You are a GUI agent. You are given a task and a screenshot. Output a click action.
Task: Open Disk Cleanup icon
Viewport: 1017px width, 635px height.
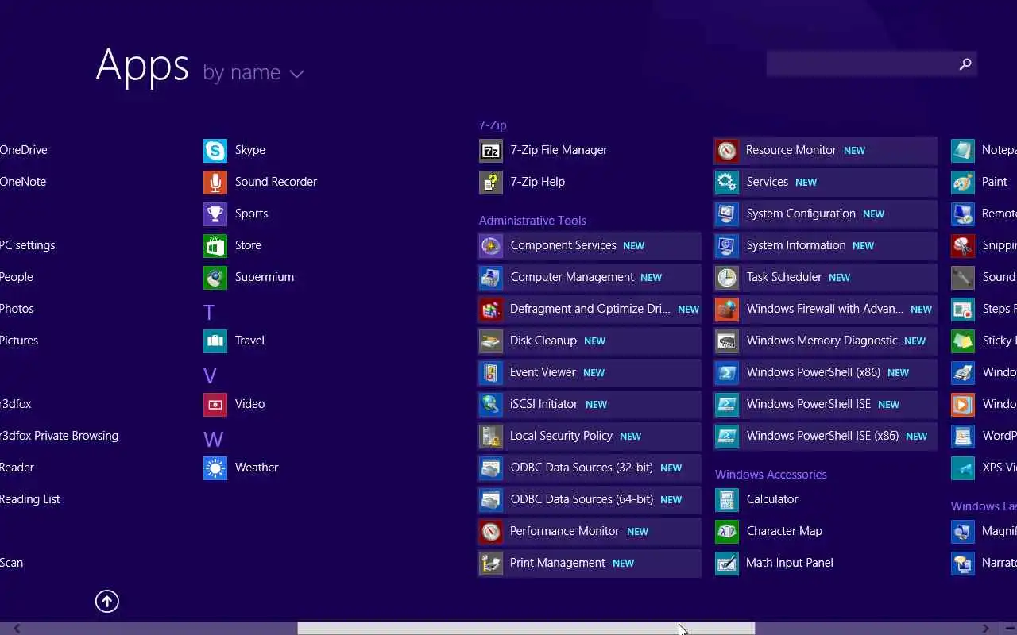pos(491,341)
